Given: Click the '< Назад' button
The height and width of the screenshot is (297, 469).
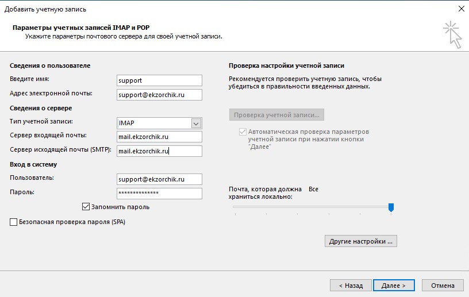Looking at the screenshot, I should click(x=350, y=286).
